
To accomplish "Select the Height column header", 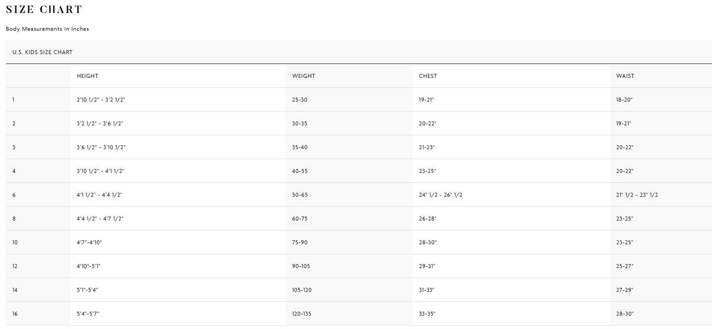I will [87, 76].
